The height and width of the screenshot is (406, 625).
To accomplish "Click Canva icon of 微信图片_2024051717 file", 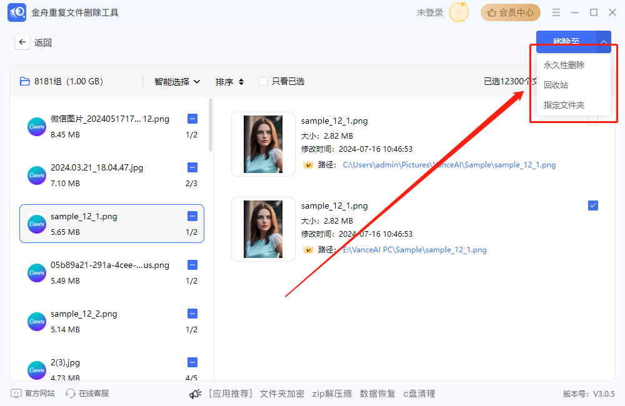I will point(37,127).
